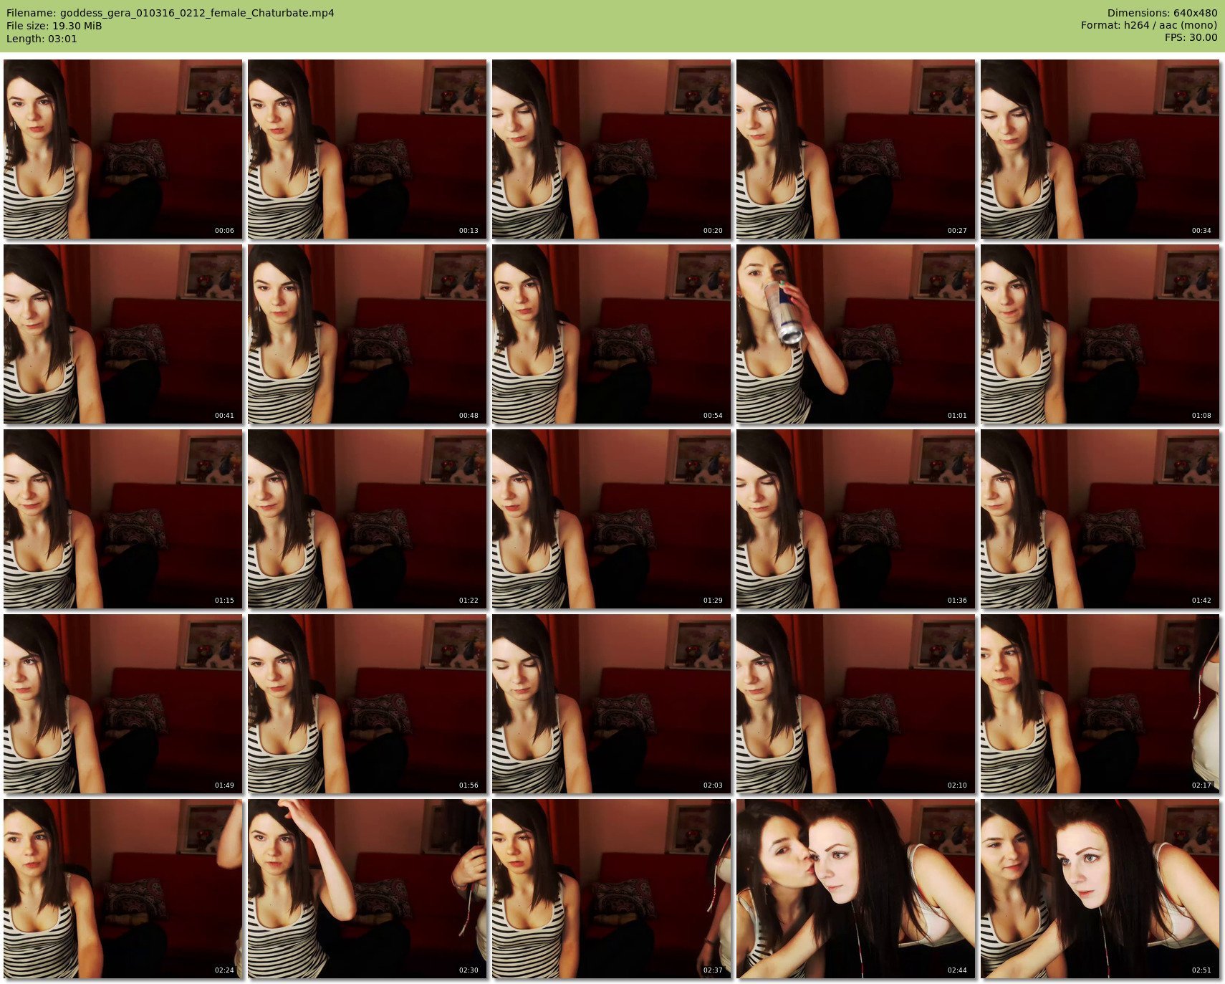Select the thumbnail timestamped 02:37

612,889
